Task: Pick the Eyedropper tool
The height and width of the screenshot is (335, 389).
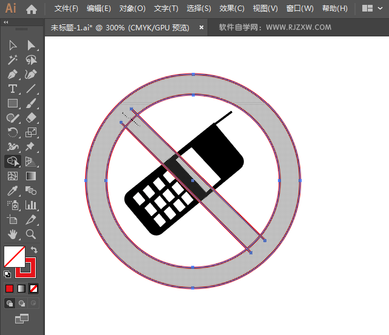Action: (13, 191)
